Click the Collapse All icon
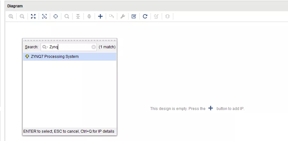Screen dimensions: 288x141 pos(78,16)
